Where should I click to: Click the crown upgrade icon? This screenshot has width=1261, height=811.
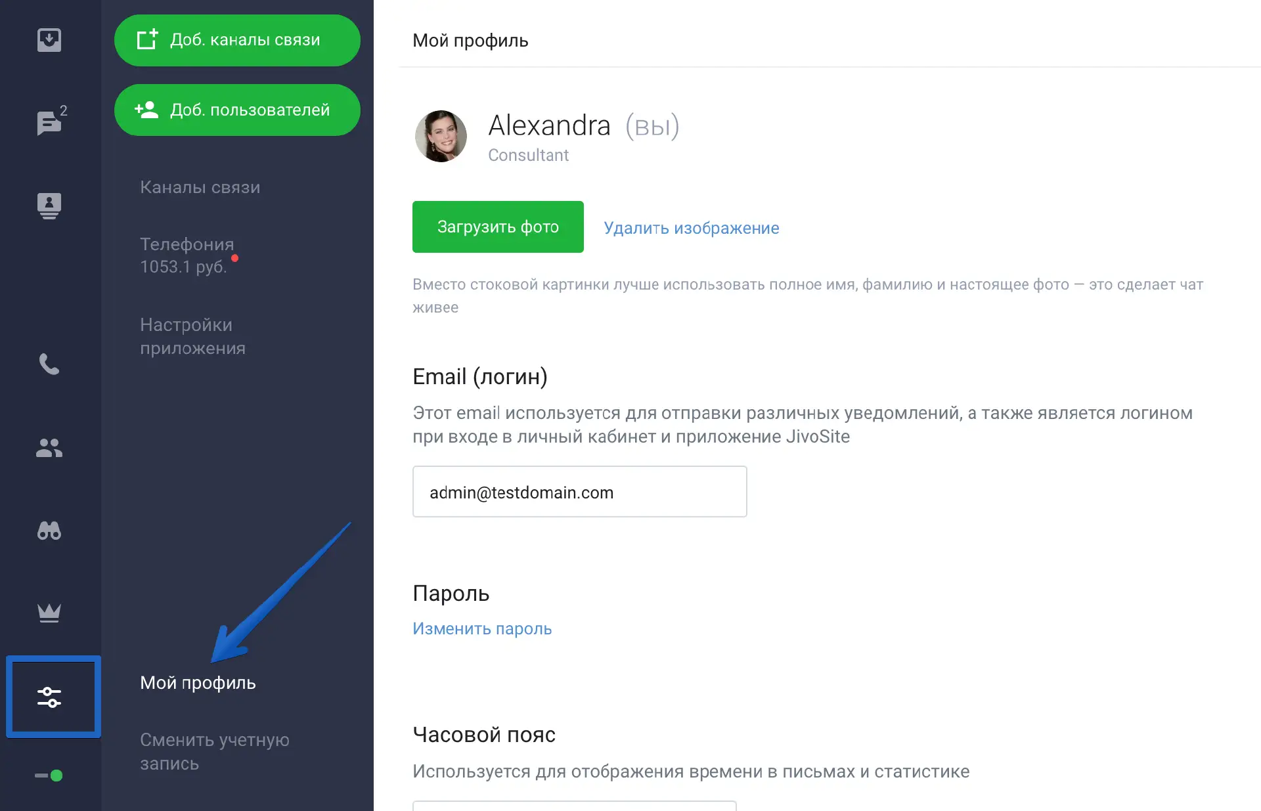coord(49,613)
